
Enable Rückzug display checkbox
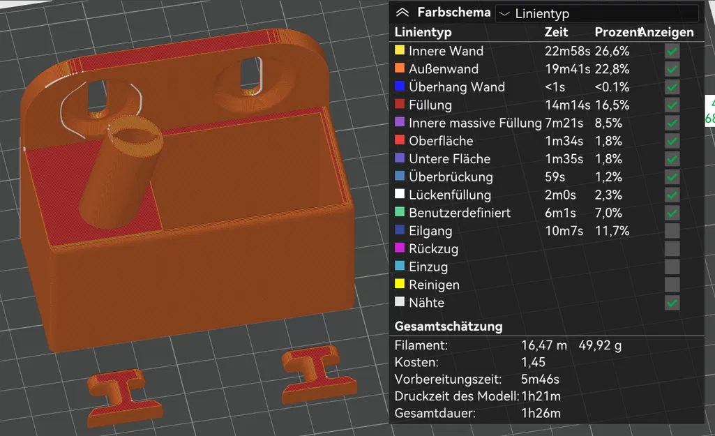point(672,248)
